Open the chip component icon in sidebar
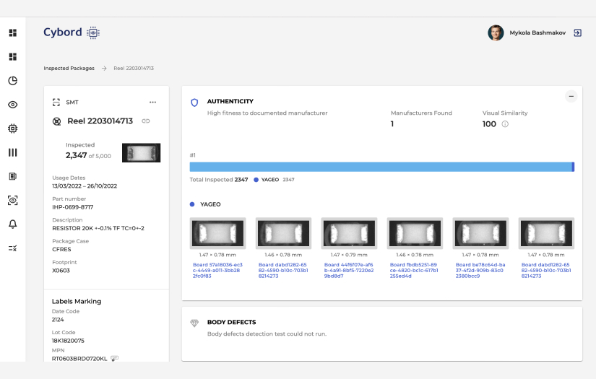The width and height of the screenshot is (596, 379). pyautogui.click(x=12, y=128)
